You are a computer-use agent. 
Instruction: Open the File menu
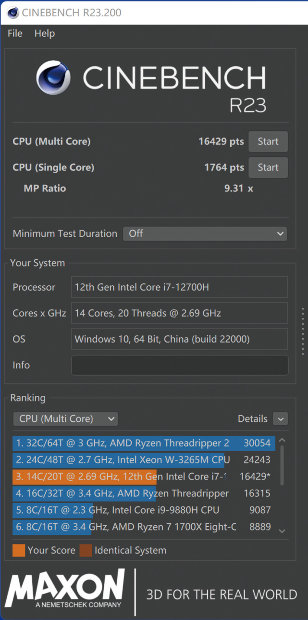click(15, 33)
